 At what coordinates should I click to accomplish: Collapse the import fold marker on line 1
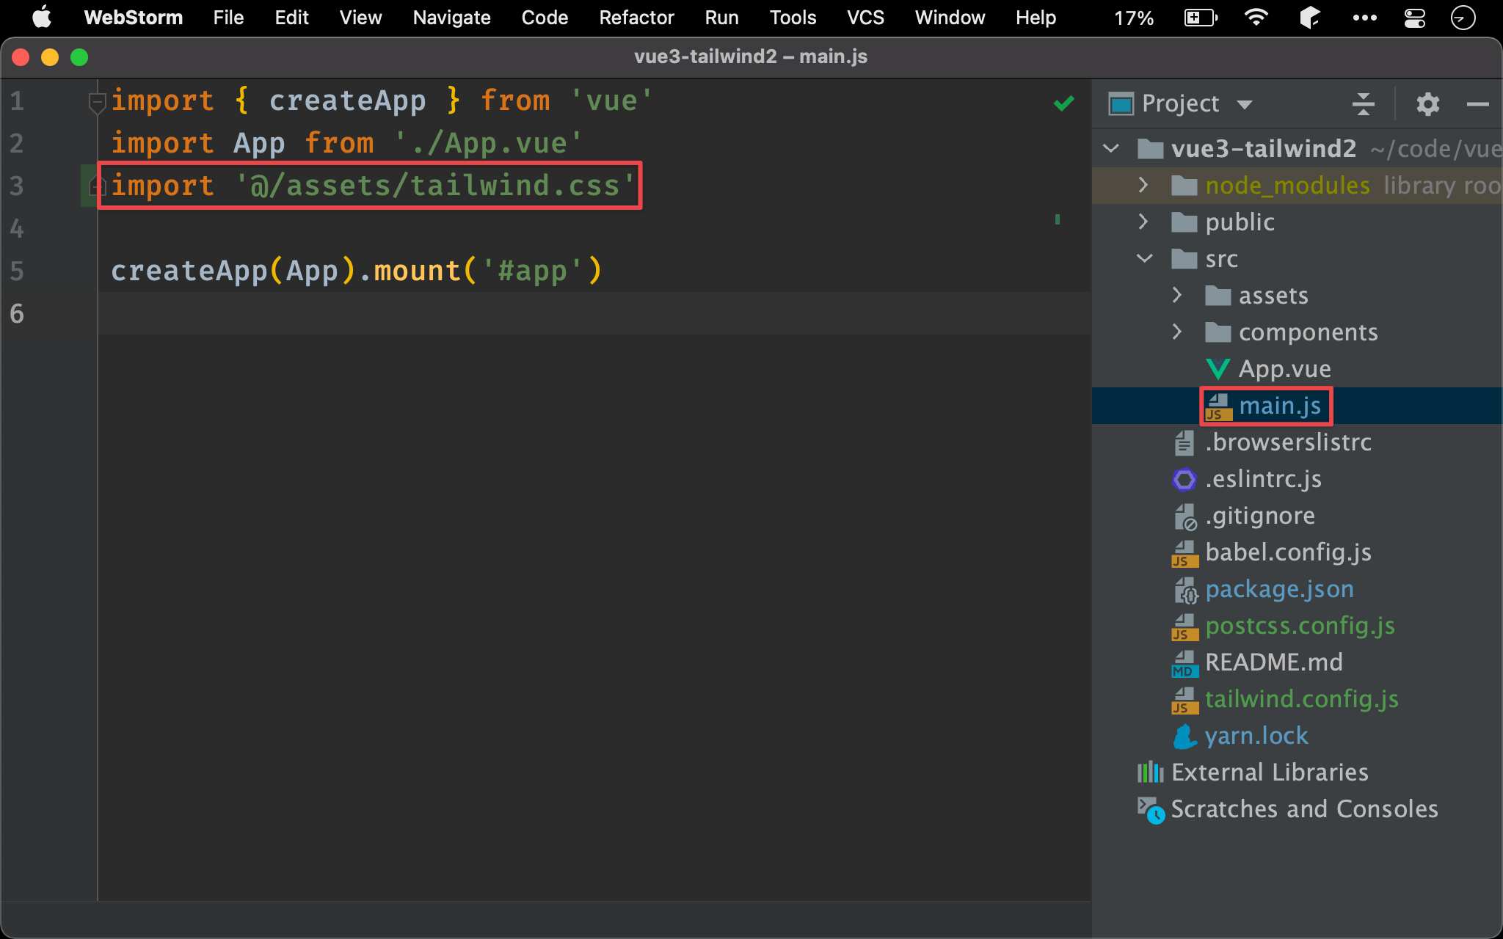coord(97,103)
